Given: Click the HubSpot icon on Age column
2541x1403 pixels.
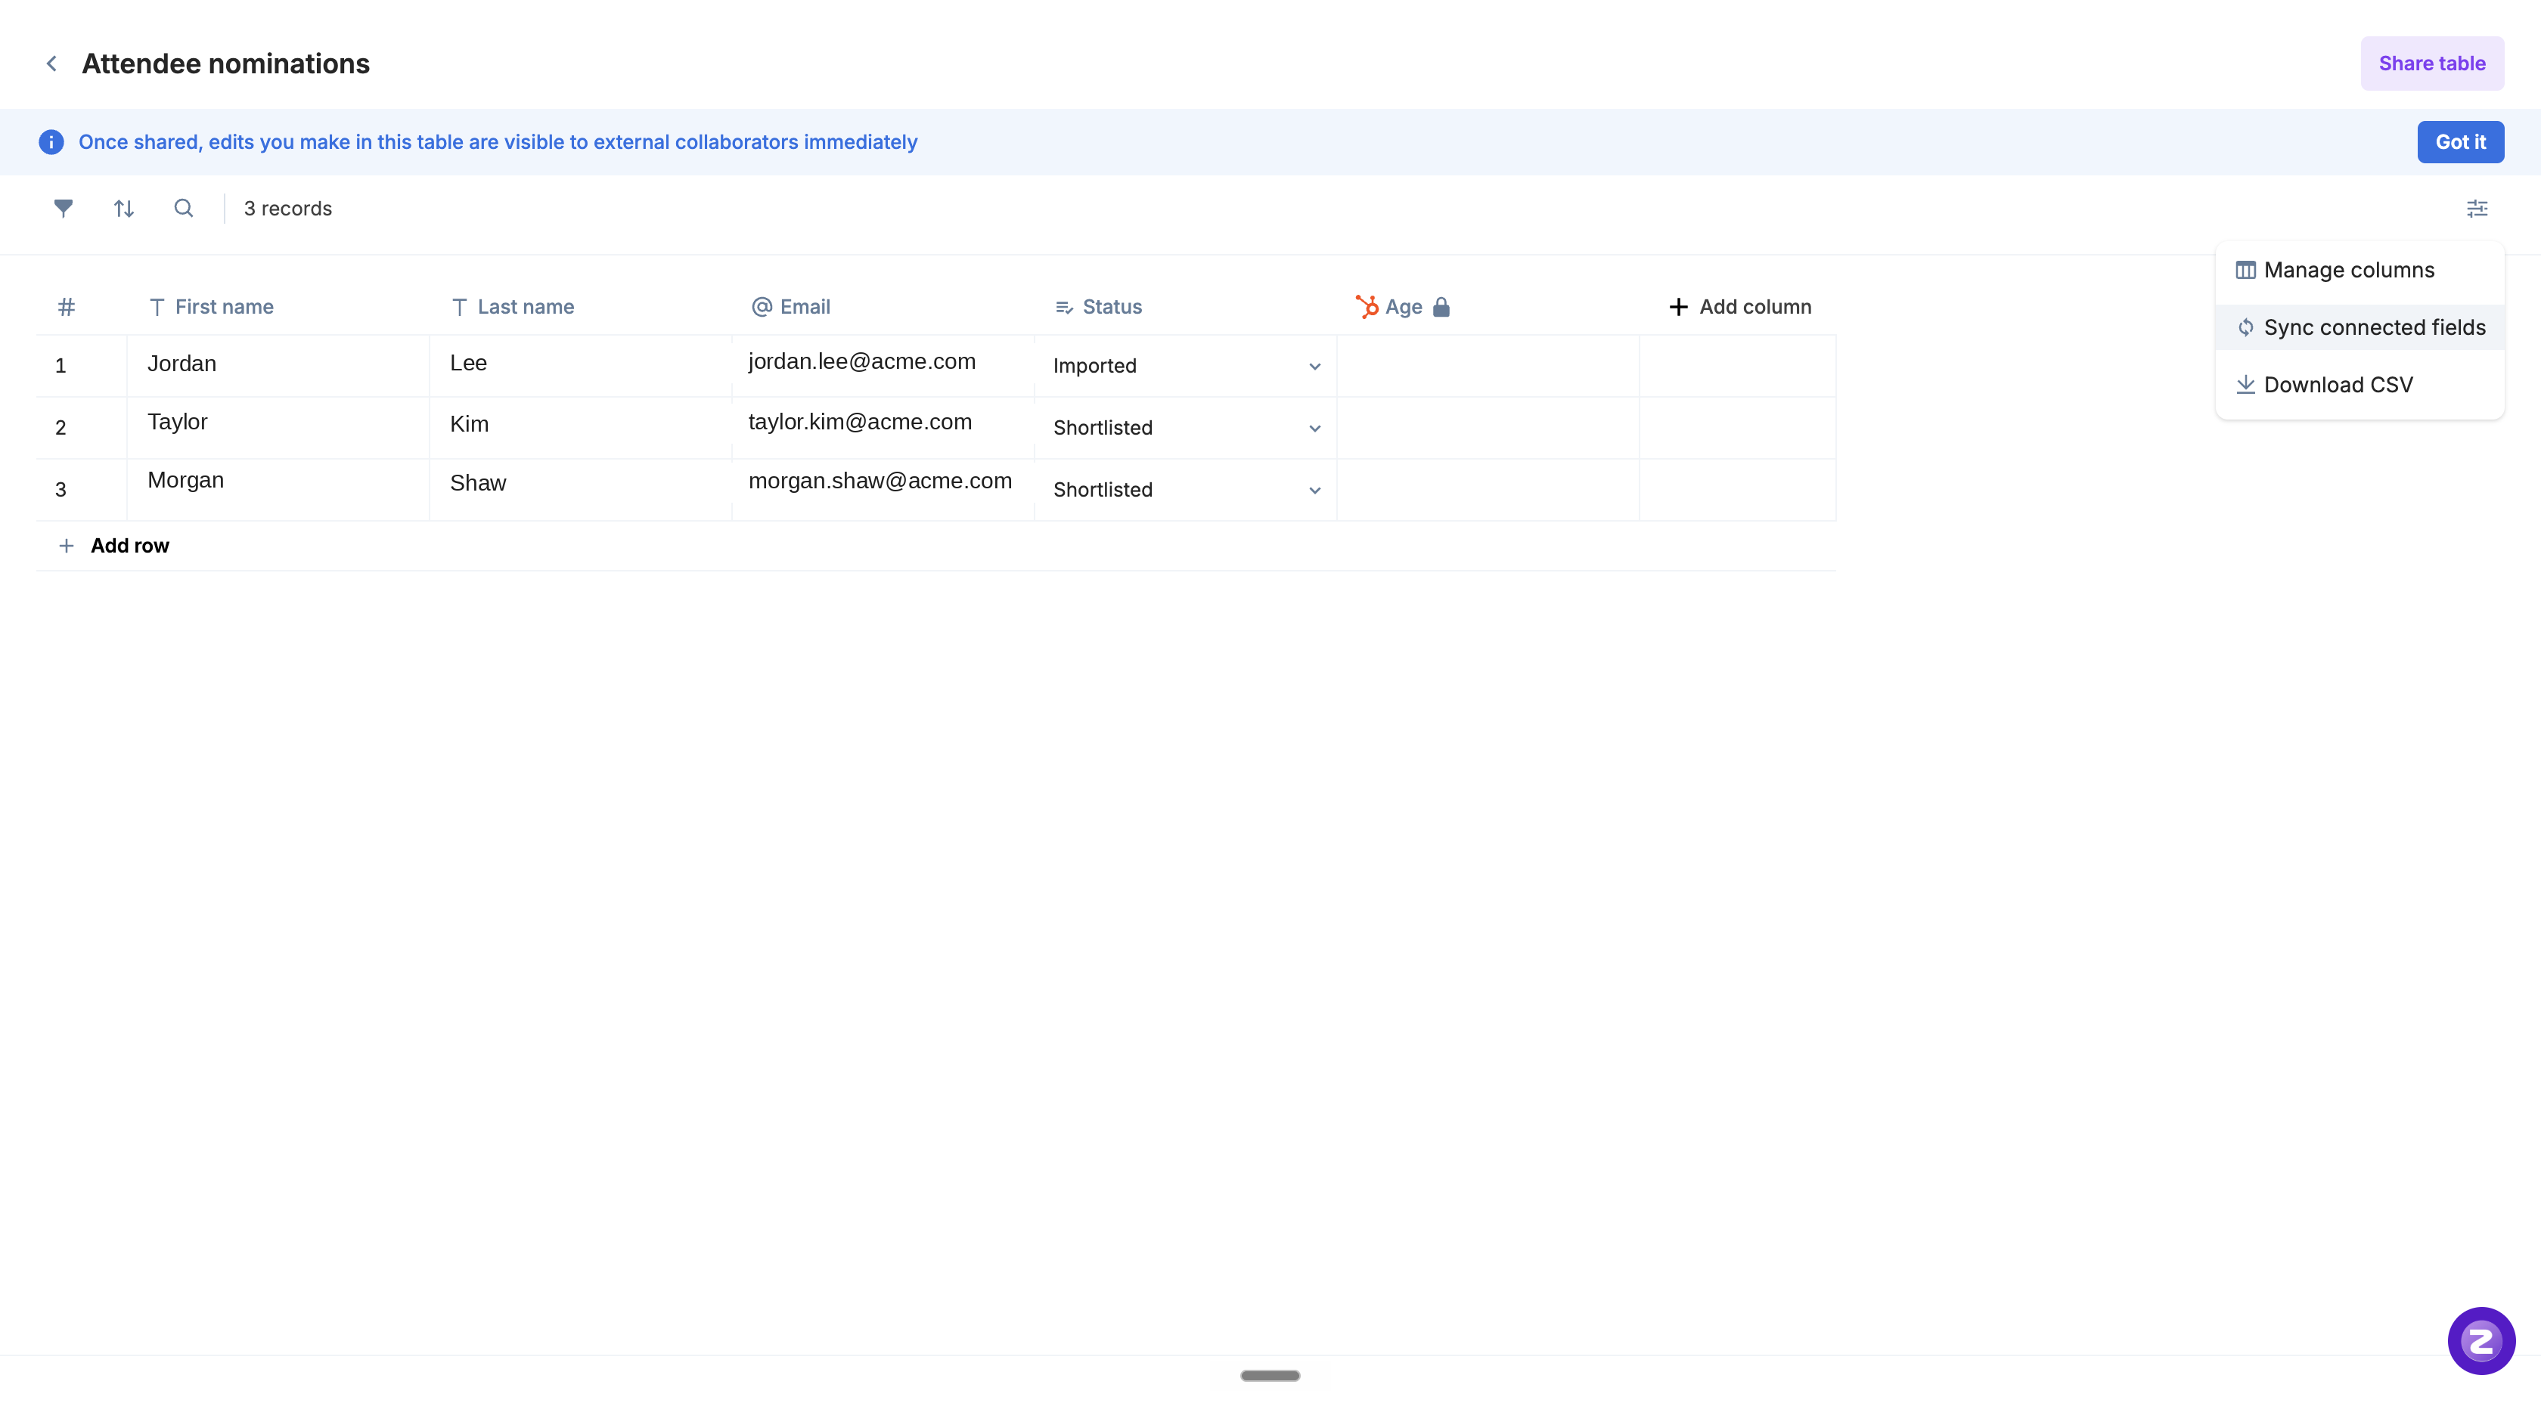Looking at the screenshot, I should (x=1367, y=307).
